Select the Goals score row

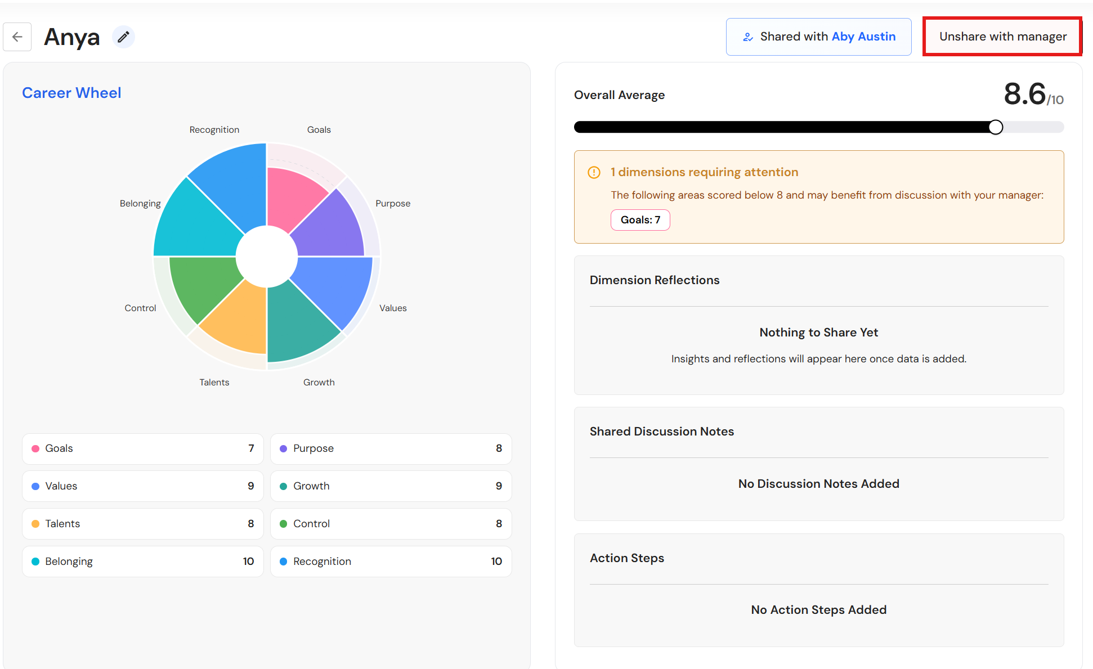(x=143, y=448)
